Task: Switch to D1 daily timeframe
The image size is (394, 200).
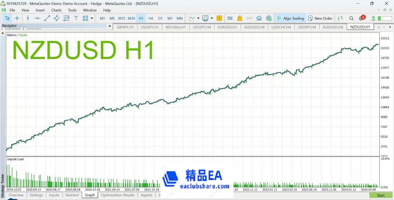Action: point(160,18)
